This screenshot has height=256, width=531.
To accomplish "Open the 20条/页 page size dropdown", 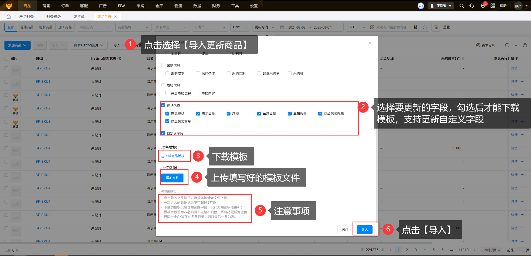I will [492, 250].
